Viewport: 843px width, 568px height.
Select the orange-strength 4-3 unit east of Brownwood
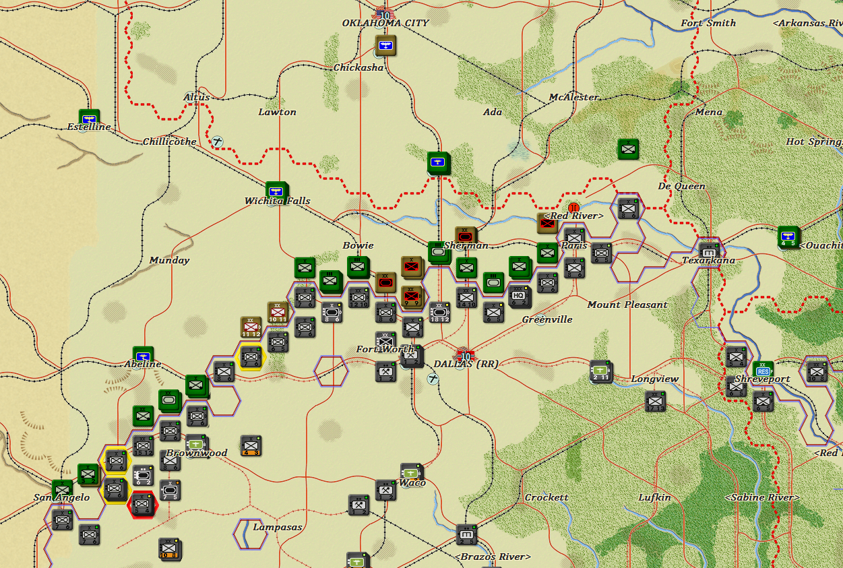[x=251, y=445]
